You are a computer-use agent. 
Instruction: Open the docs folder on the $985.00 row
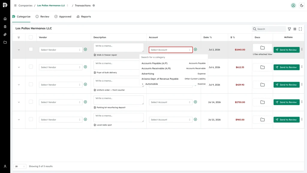point(262,120)
